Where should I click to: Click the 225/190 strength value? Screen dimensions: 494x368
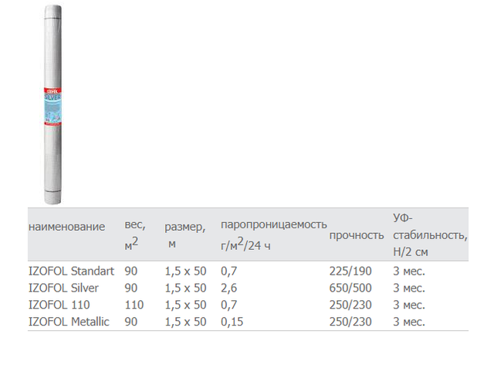coord(350,271)
